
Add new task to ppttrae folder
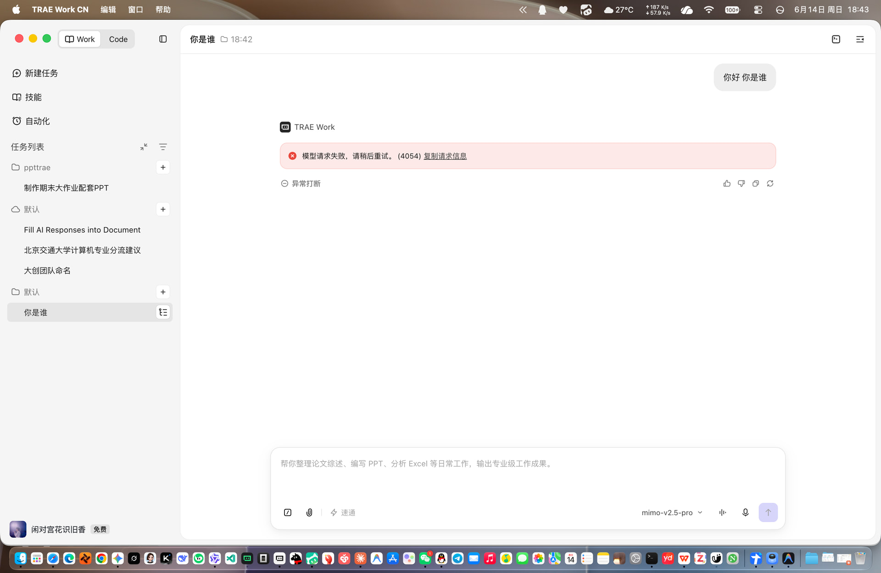click(x=163, y=167)
